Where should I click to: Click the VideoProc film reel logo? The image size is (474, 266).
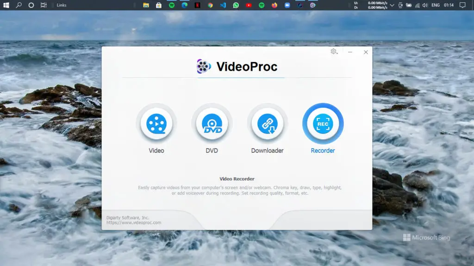pyautogui.click(x=204, y=66)
